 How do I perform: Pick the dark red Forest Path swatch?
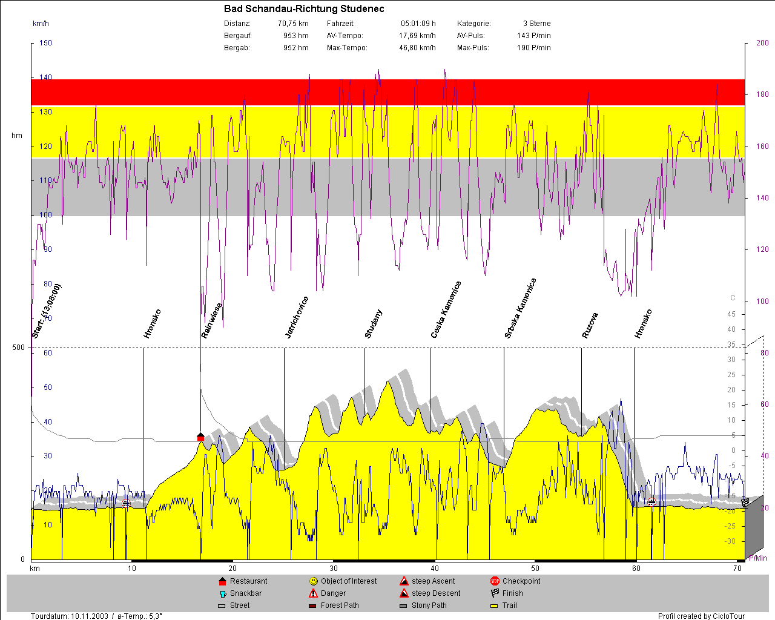coord(313,605)
